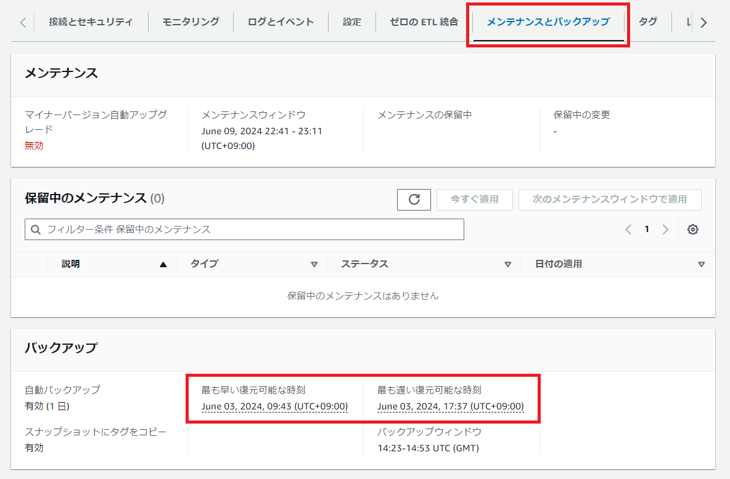Click the マイナーバージョン自動アップグレード label
Viewport: 730px width, 479px height.
96,122
